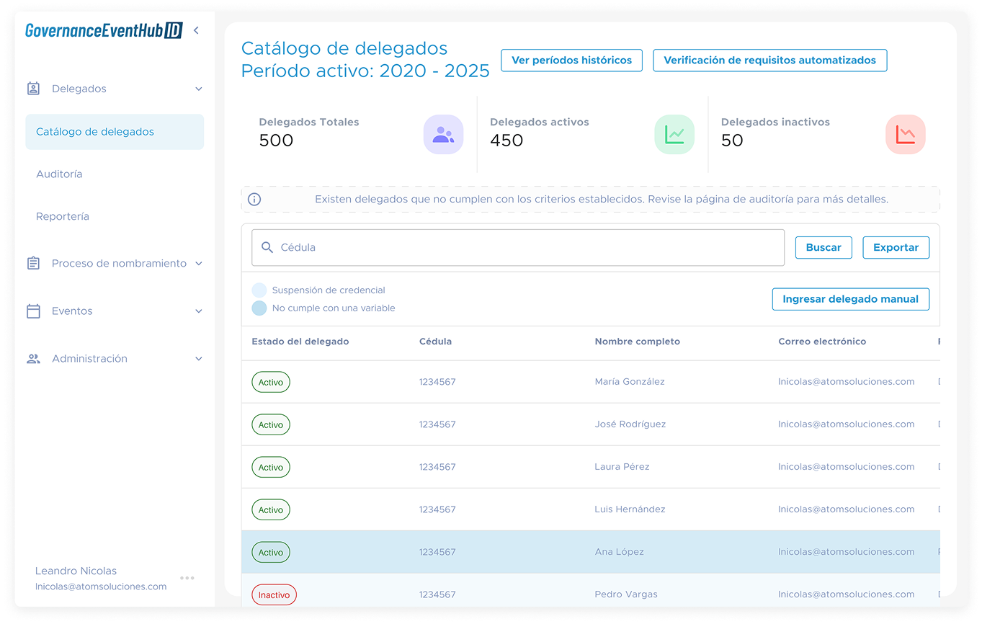Click the Suspensión de credencial color swatch
This screenshot has width=982, height=624.
click(259, 290)
